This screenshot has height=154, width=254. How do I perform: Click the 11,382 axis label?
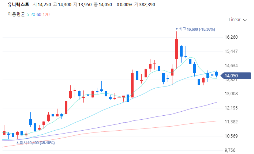click(231, 122)
